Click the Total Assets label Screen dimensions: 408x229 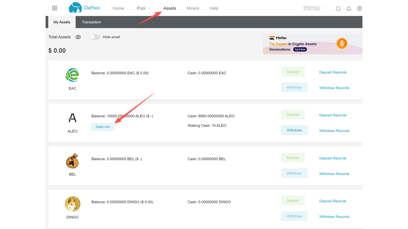(59, 37)
